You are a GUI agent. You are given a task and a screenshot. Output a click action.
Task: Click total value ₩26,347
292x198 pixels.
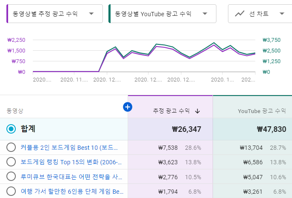pos(187,129)
